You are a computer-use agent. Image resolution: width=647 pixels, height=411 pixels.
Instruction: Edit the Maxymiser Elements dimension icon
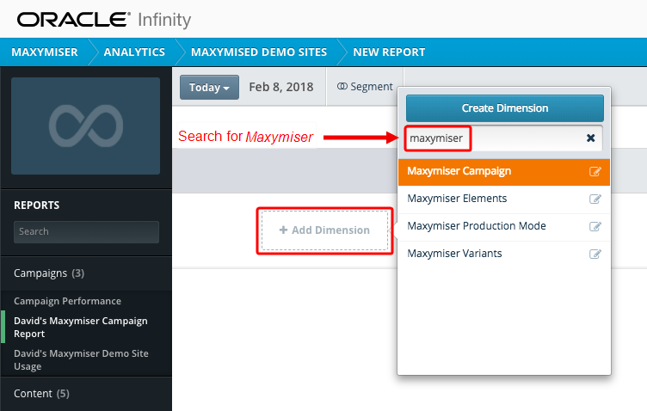point(595,199)
